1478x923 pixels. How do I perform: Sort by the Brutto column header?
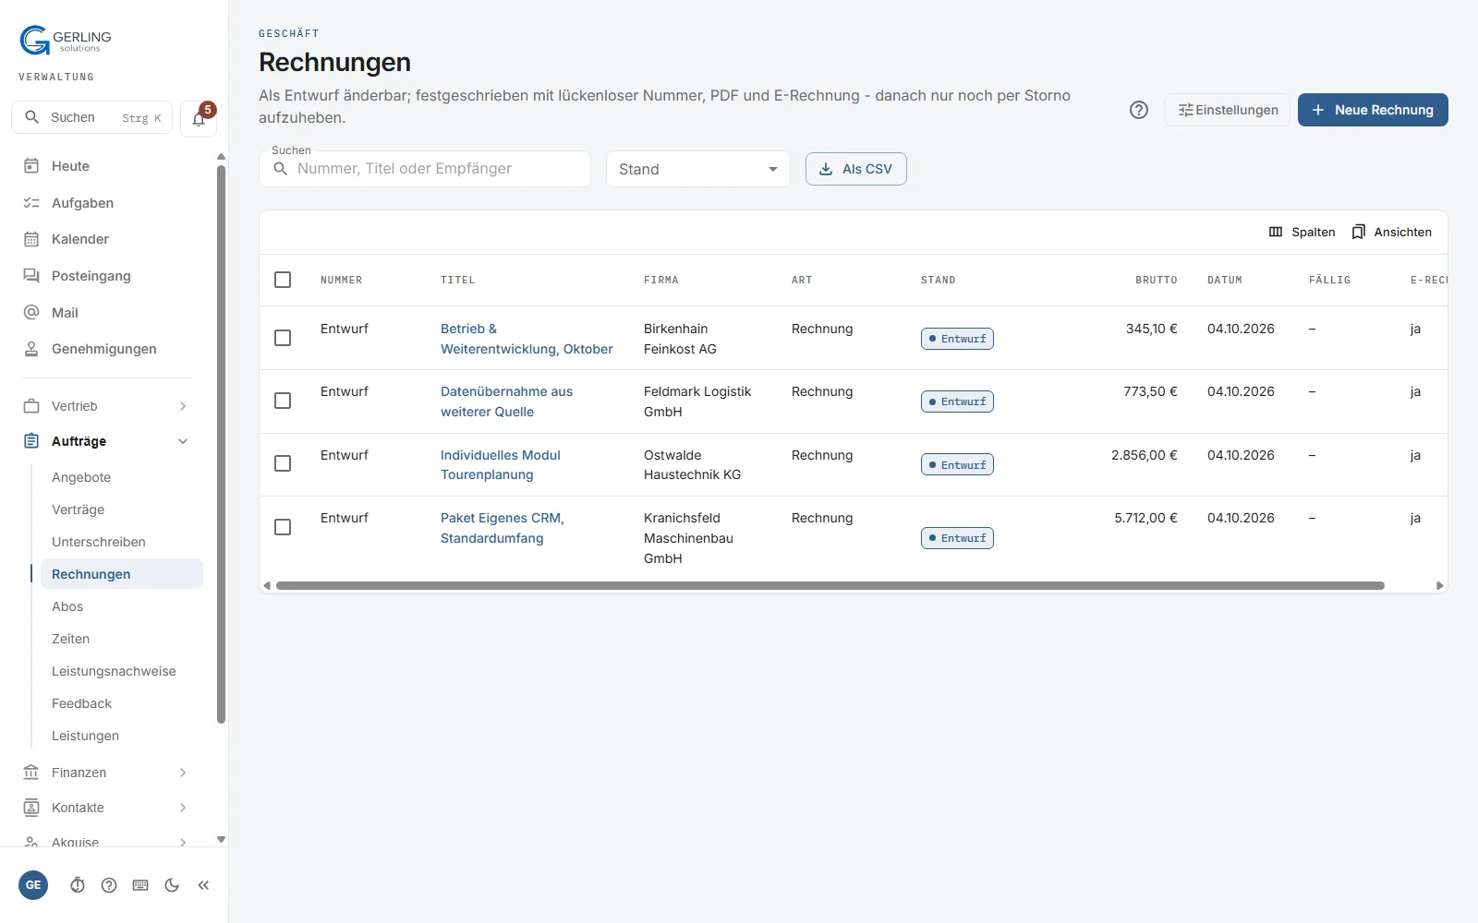point(1157,280)
